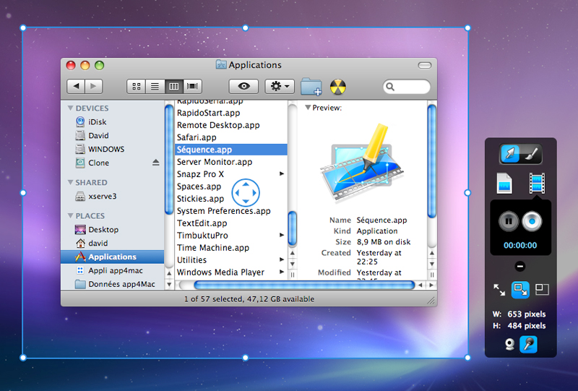Image resolution: width=578 pixels, height=391 pixels.
Task: Open Quick Look with the eye button
Action: pos(243,86)
